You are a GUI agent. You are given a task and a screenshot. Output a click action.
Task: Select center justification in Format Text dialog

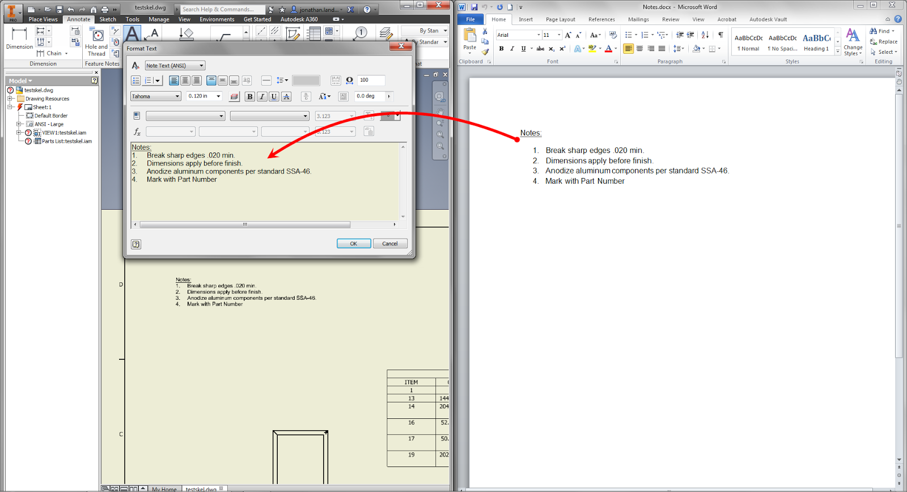[185, 80]
